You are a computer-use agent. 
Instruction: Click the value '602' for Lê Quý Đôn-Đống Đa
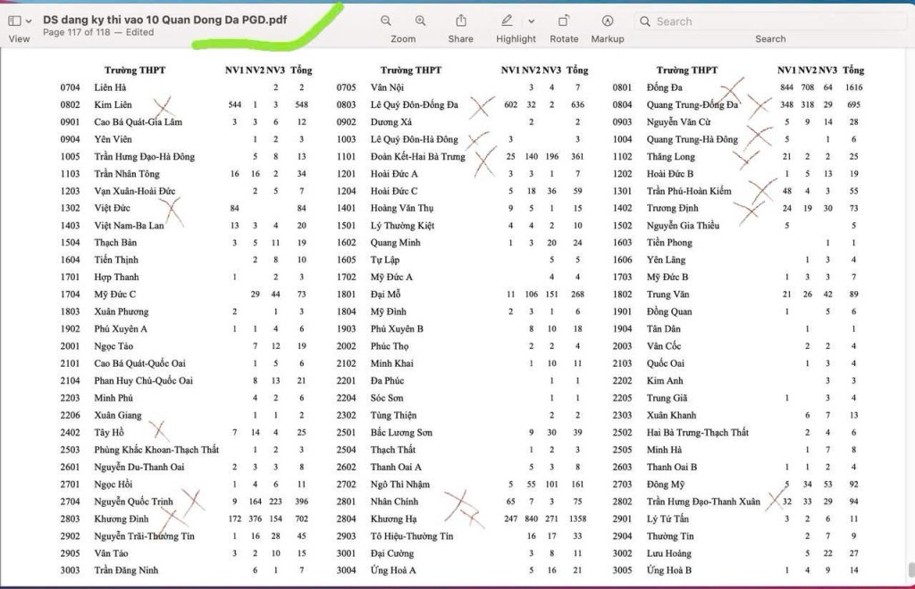(x=510, y=105)
